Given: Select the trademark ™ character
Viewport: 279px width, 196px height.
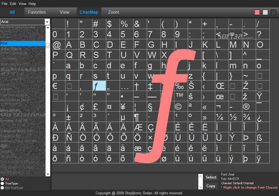Looking at the screenshot, I should (179, 96).
